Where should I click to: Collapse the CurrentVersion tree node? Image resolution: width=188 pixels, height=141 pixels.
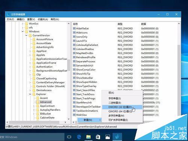pos(26,35)
